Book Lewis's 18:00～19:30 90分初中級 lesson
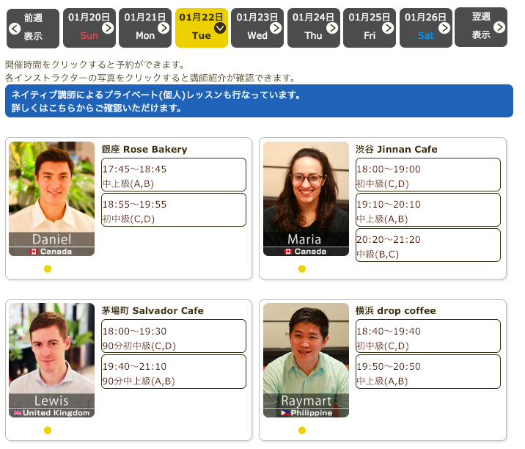The width and height of the screenshot is (525, 449). point(173,337)
